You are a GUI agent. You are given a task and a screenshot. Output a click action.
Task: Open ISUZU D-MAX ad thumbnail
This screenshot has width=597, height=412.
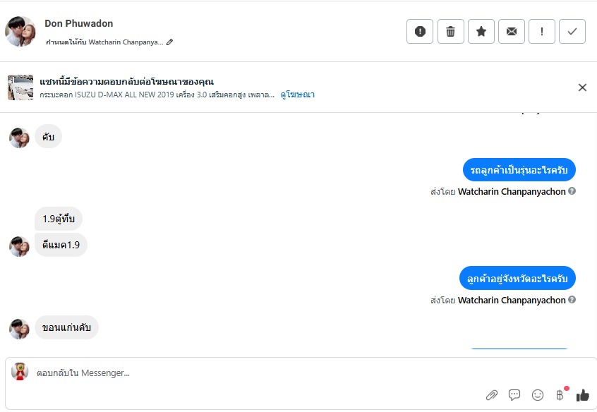pyautogui.click(x=20, y=87)
